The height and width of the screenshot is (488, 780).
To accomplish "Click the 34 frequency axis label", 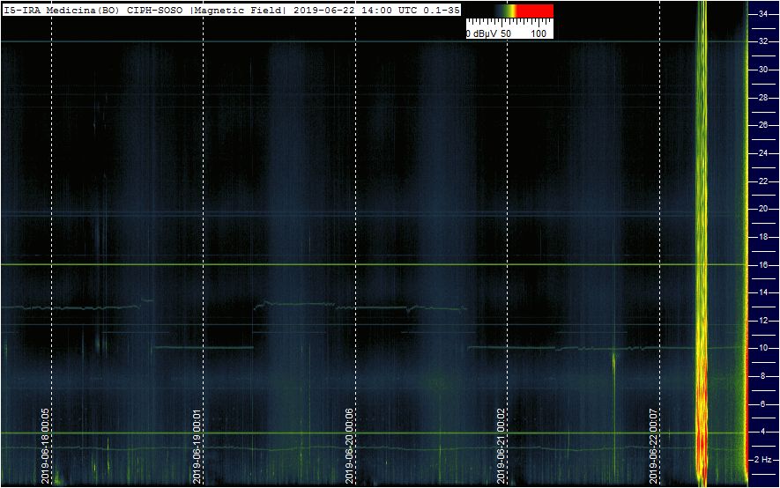I will tap(763, 14).
